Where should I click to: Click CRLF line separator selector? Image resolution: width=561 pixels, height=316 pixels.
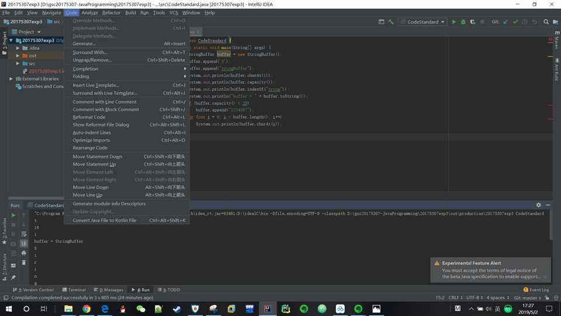tap(455, 298)
